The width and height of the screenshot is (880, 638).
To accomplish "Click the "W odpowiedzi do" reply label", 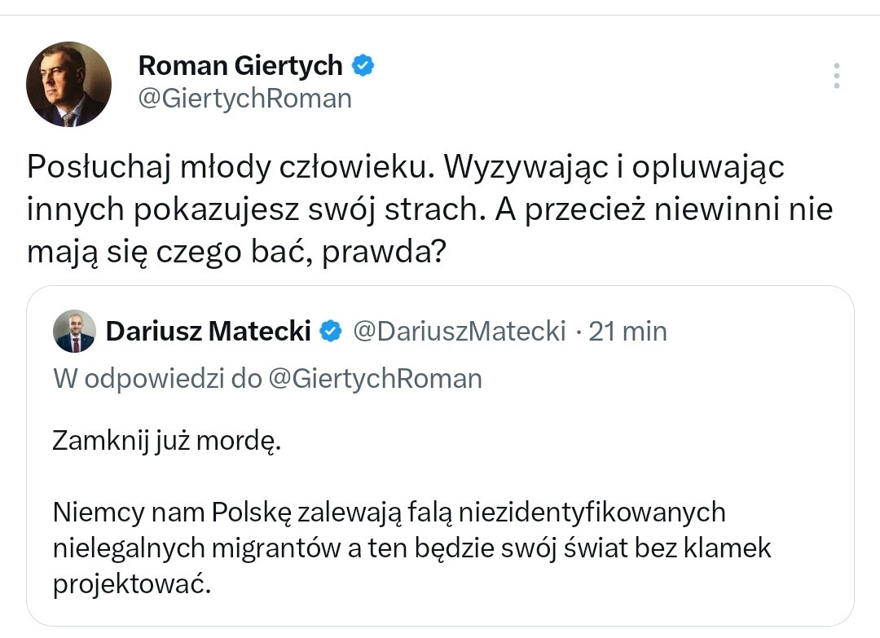I will (x=157, y=378).
